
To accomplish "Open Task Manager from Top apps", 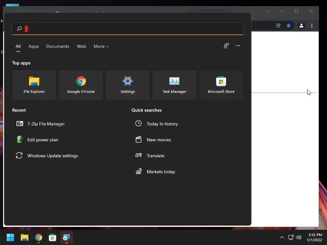I will pos(174,85).
